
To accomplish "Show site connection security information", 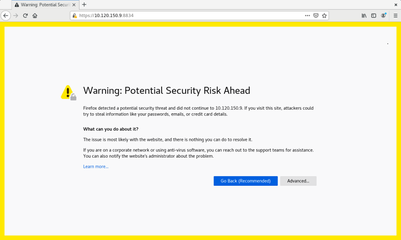I will tap(74, 16).
